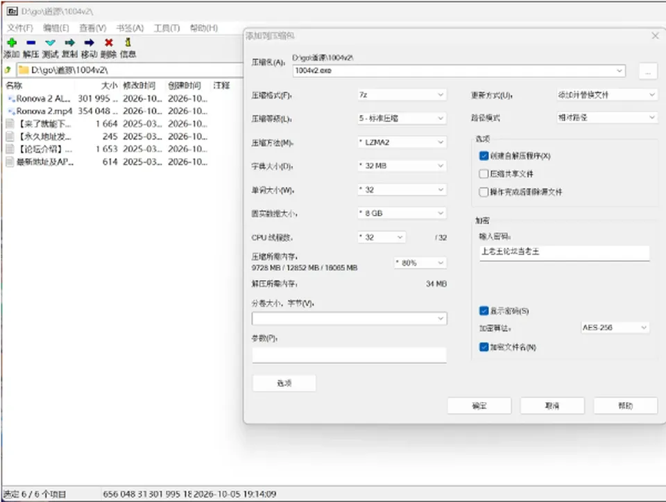This screenshot has width=666, height=502.
Task: Select the Ronova 2 AL... file icon
Action: click(12, 98)
